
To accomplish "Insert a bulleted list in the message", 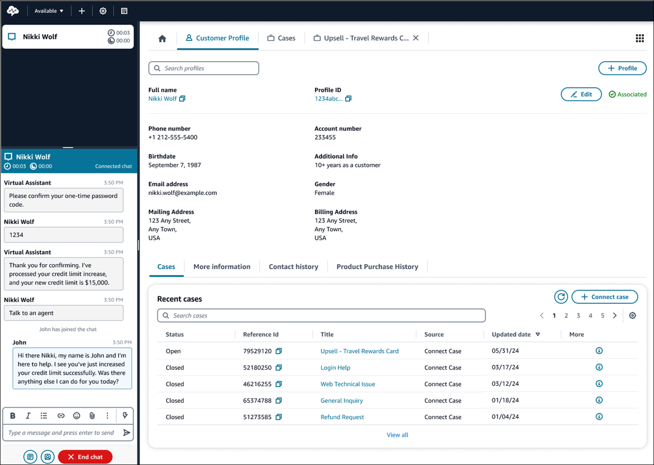I will [44, 415].
